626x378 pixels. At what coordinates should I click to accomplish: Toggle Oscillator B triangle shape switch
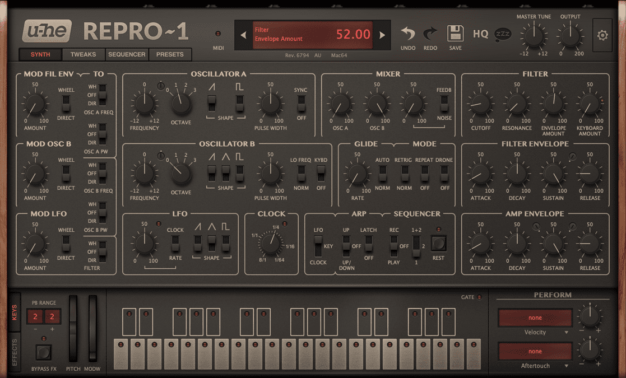coord(225,173)
